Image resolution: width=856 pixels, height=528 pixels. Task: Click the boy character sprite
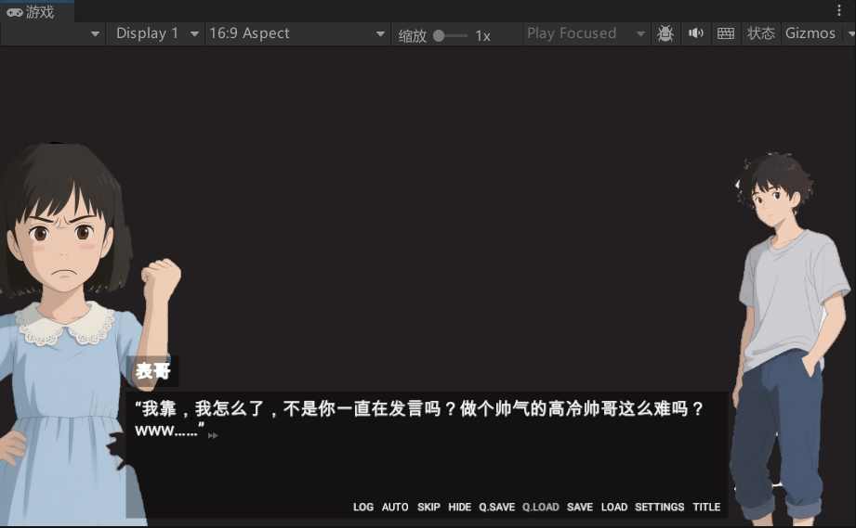click(x=789, y=339)
